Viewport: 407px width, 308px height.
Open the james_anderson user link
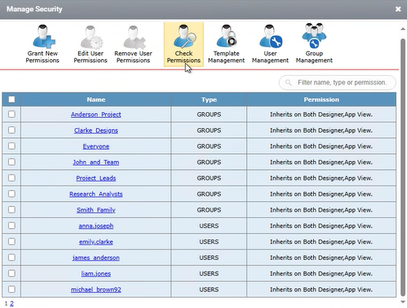(96, 257)
